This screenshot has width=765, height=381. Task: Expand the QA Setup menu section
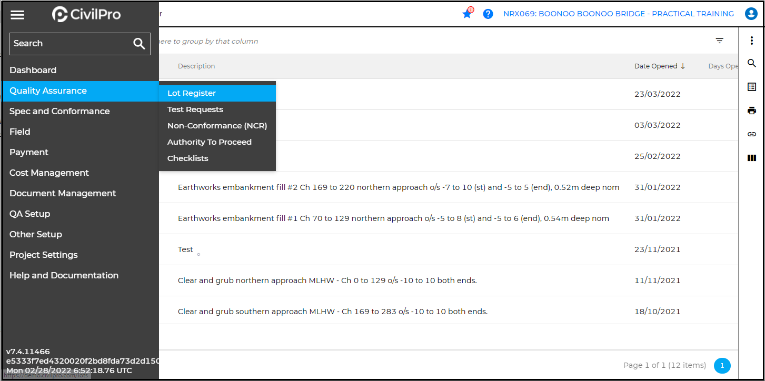[30, 214]
